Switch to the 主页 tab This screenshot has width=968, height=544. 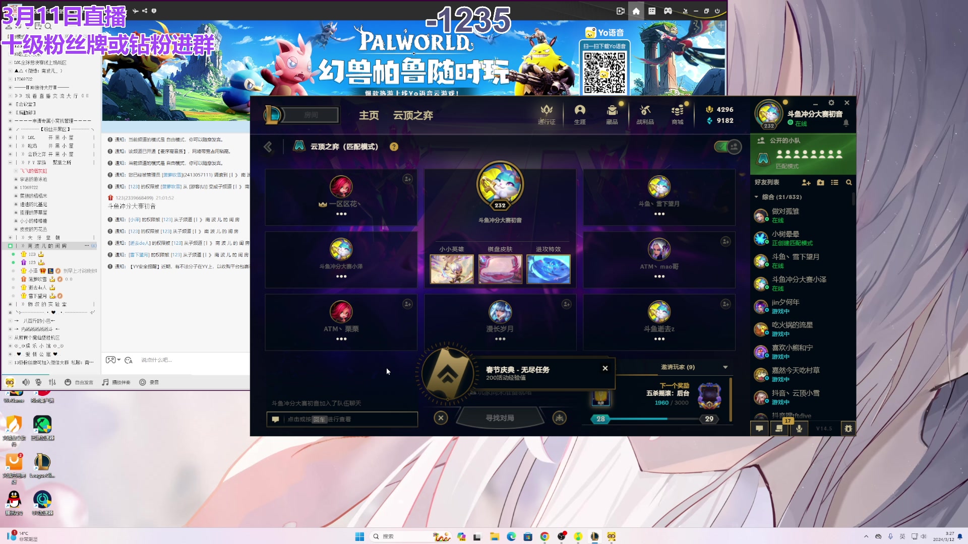(x=369, y=115)
